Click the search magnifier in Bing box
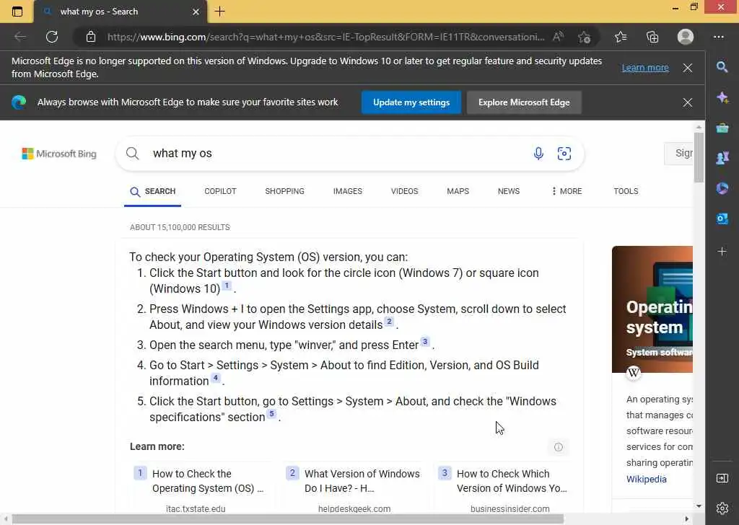The width and height of the screenshot is (739, 525). (x=133, y=154)
